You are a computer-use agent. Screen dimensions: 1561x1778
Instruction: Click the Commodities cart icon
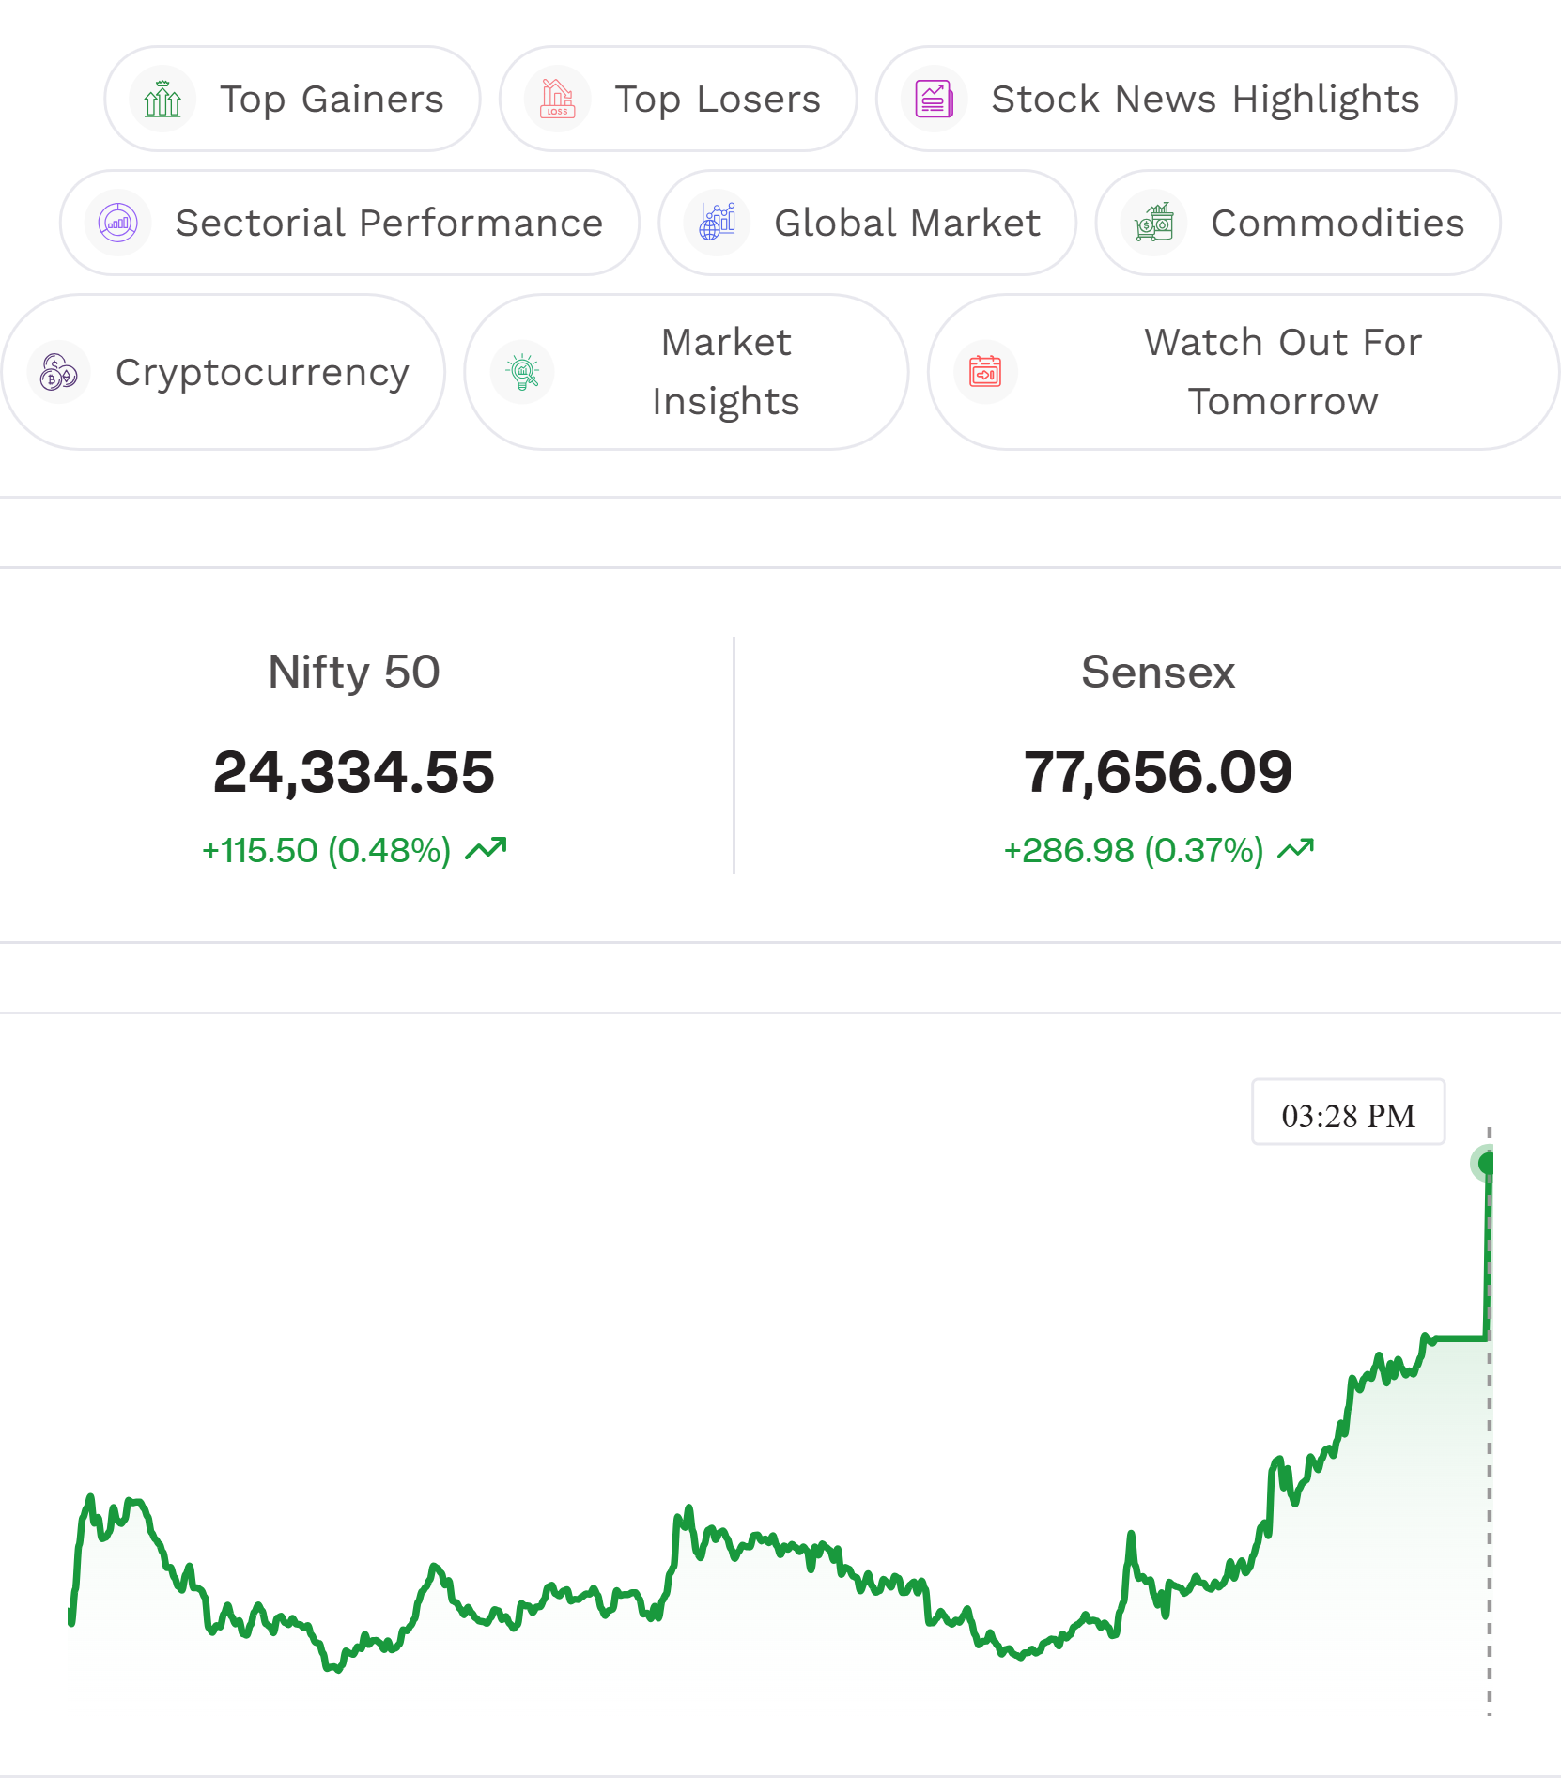coord(1154,223)
